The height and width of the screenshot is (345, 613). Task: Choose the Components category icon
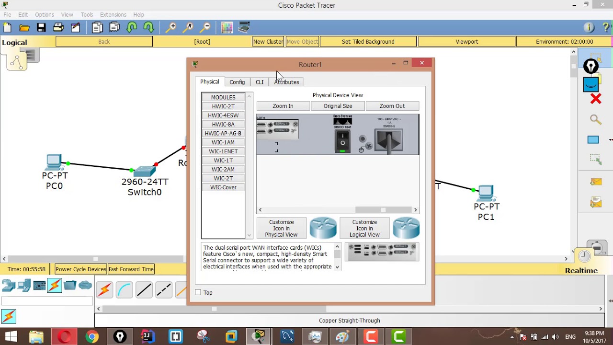tap(39, 286)
